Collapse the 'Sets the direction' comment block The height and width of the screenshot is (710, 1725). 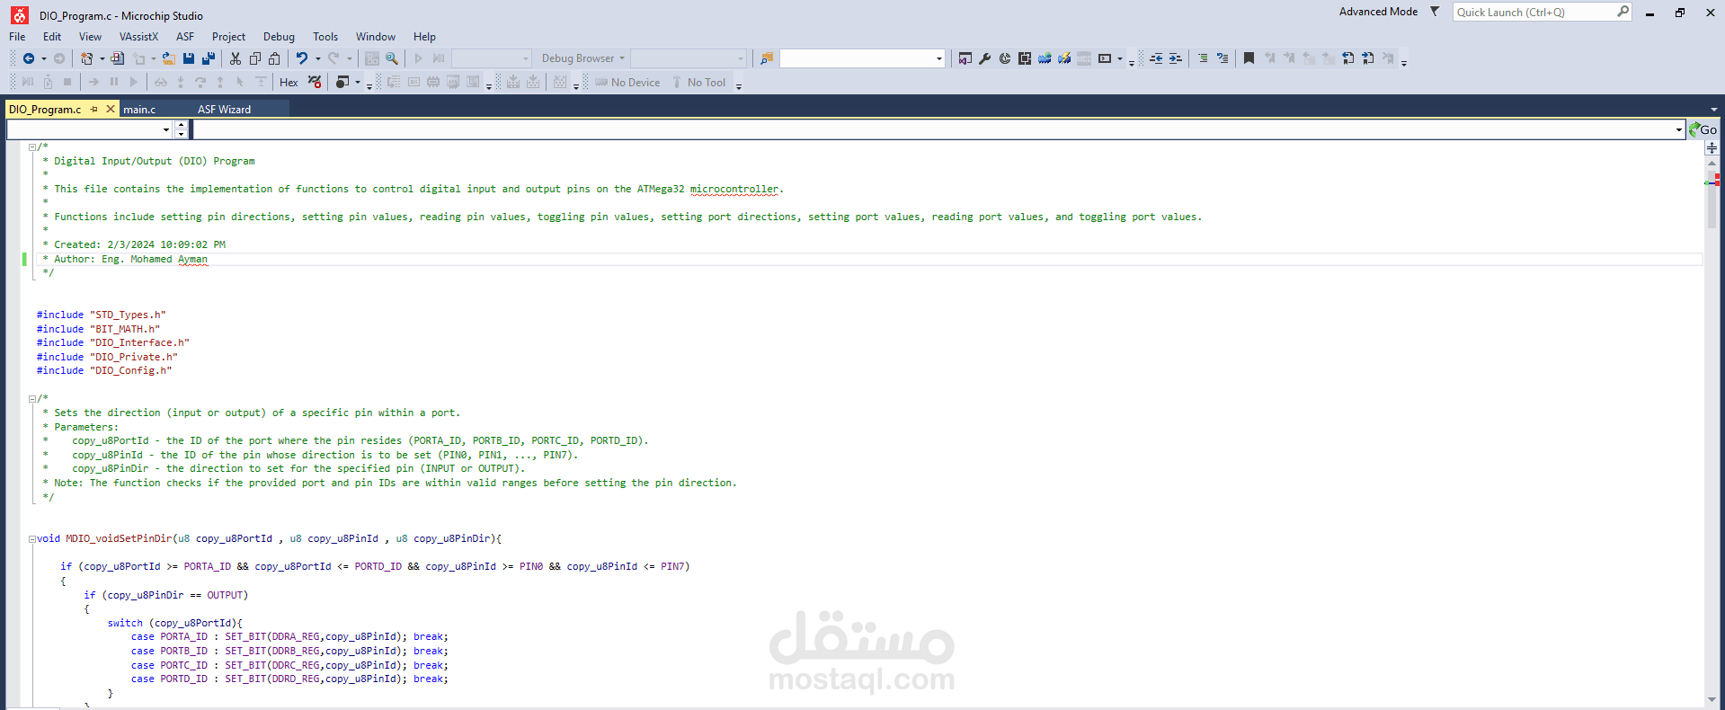[32, 398]
